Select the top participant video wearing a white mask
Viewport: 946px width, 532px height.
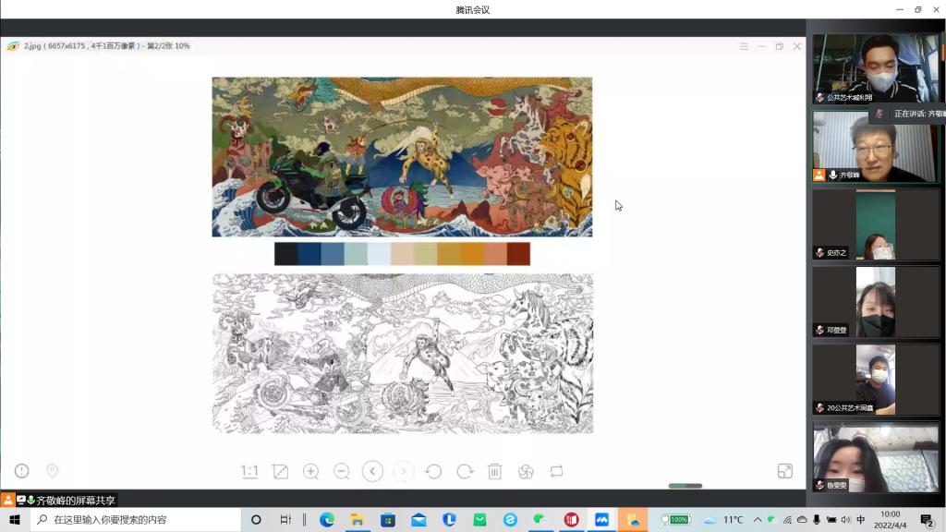coord(876,68)
